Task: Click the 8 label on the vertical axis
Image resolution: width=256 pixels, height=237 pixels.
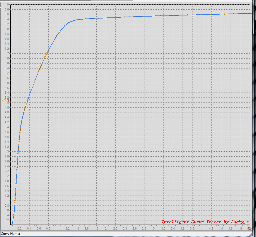Action: 8,29
